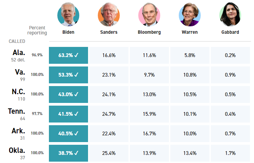Click the Sanders portrait photo
This screenshot has height=163, width=254.
point(109,15)
